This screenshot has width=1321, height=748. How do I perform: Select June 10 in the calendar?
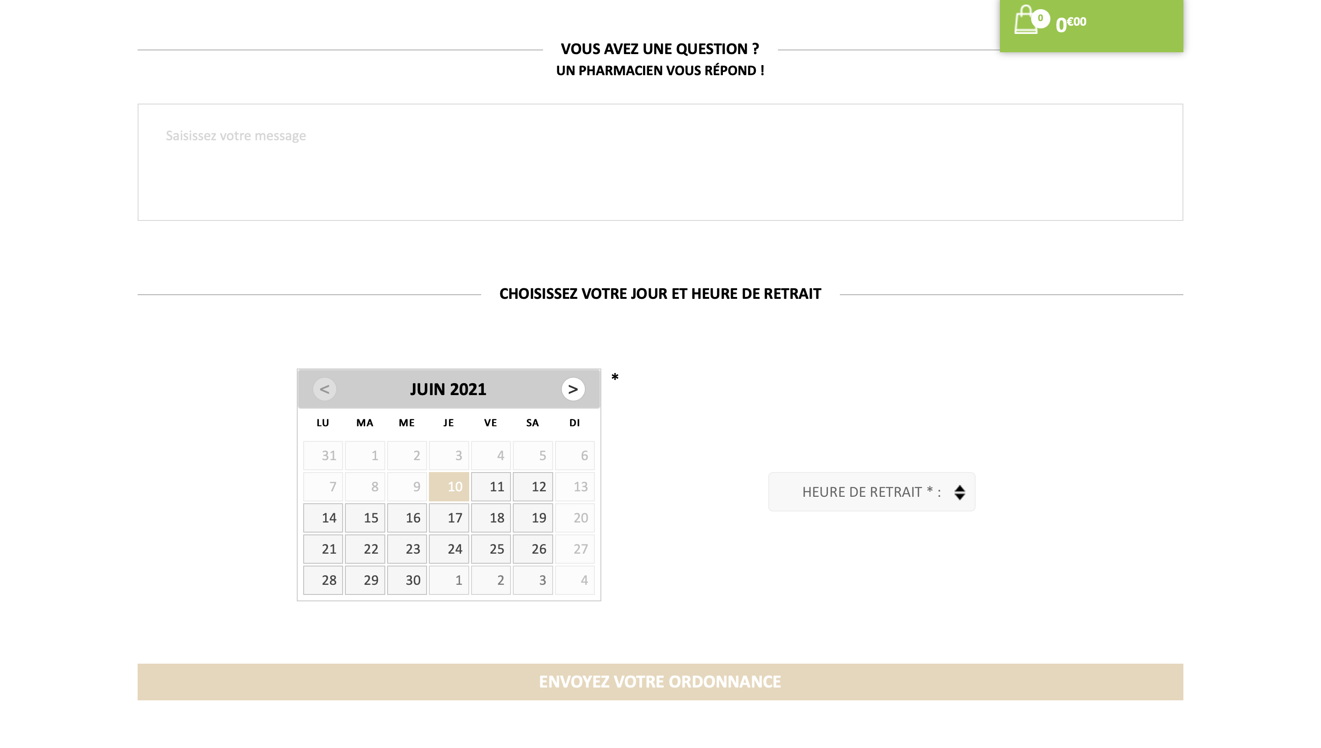coord(449,486)
